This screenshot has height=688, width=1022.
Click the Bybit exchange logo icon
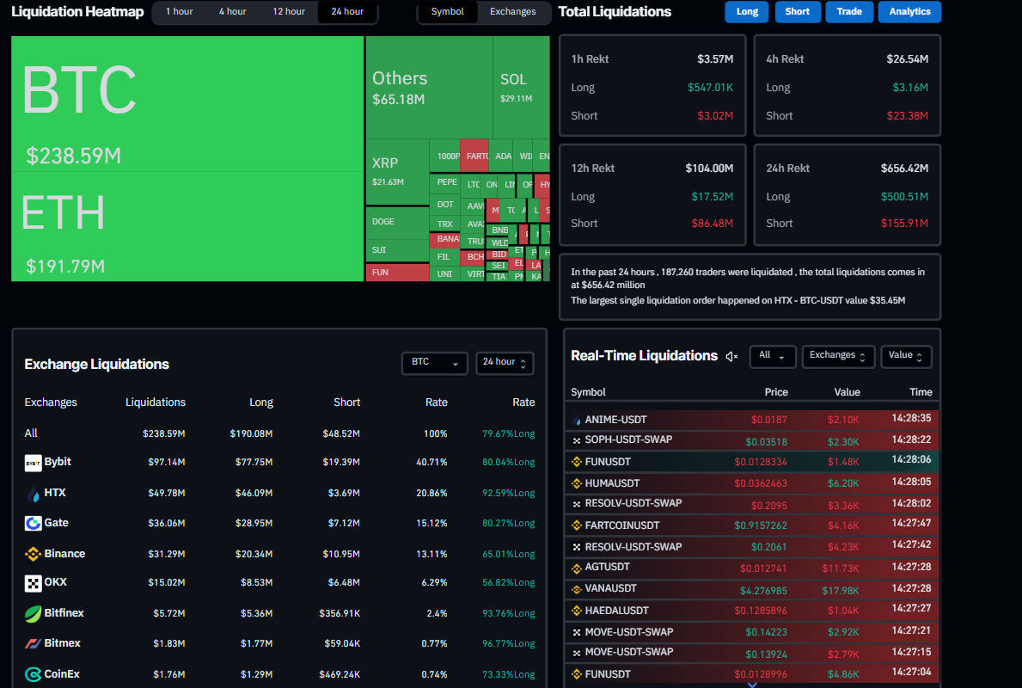[x=34, y=463]
